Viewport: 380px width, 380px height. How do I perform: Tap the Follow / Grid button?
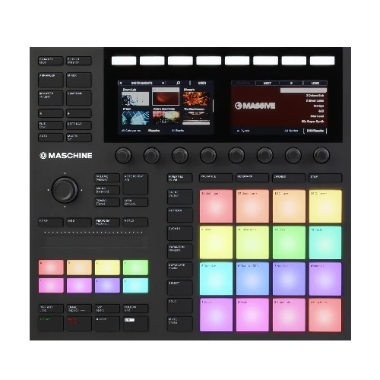pyautogui.click(x=135, y=309)
